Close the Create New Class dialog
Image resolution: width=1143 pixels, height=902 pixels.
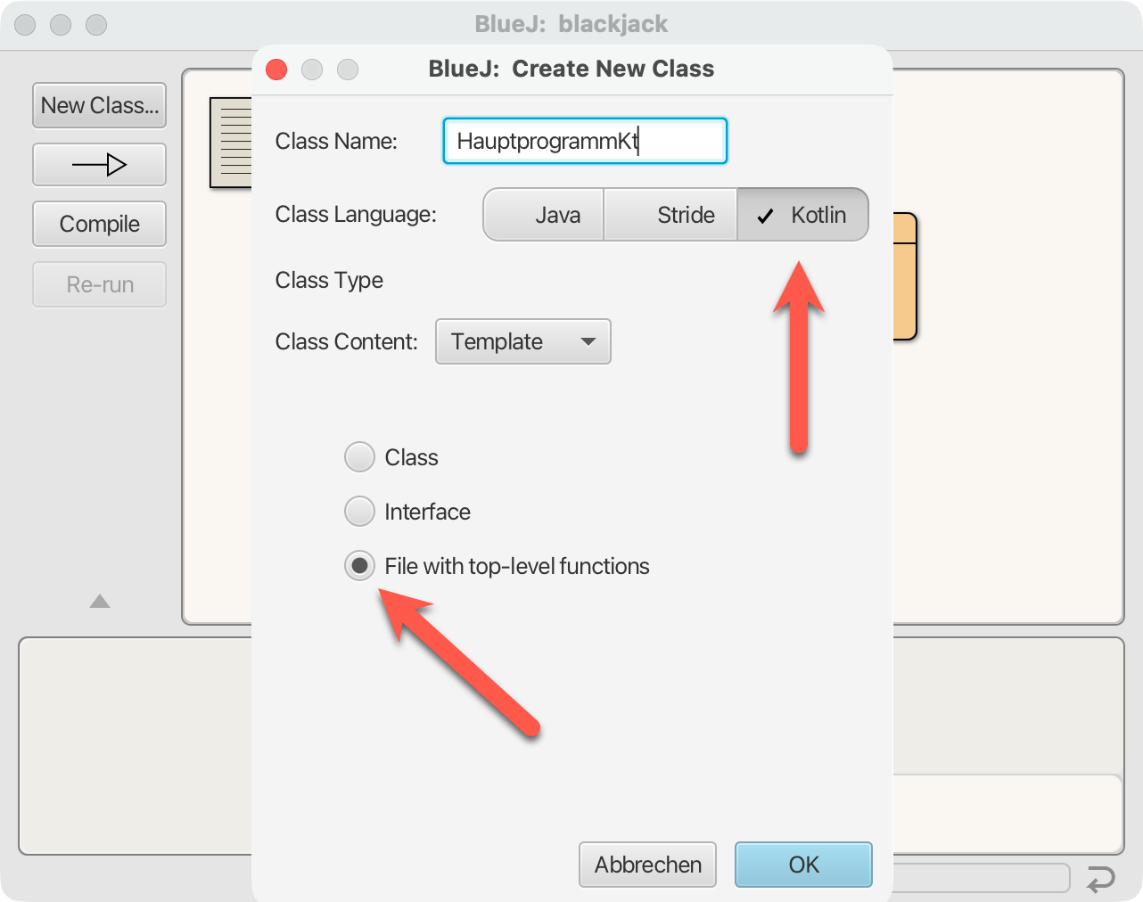(x=276, y=70)
